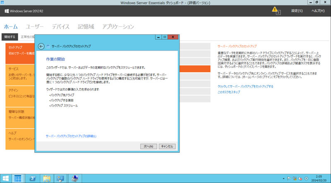
Task: Select the 簡単な状態 category tile
Action: [x=20, y=118]
